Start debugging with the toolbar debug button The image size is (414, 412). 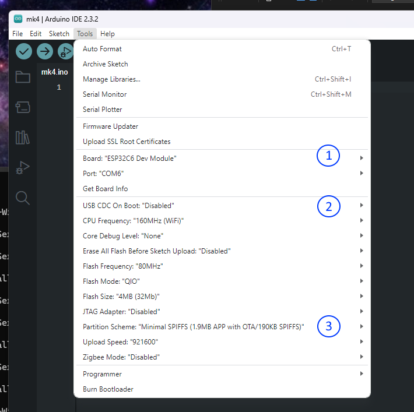tap(65, 51)
